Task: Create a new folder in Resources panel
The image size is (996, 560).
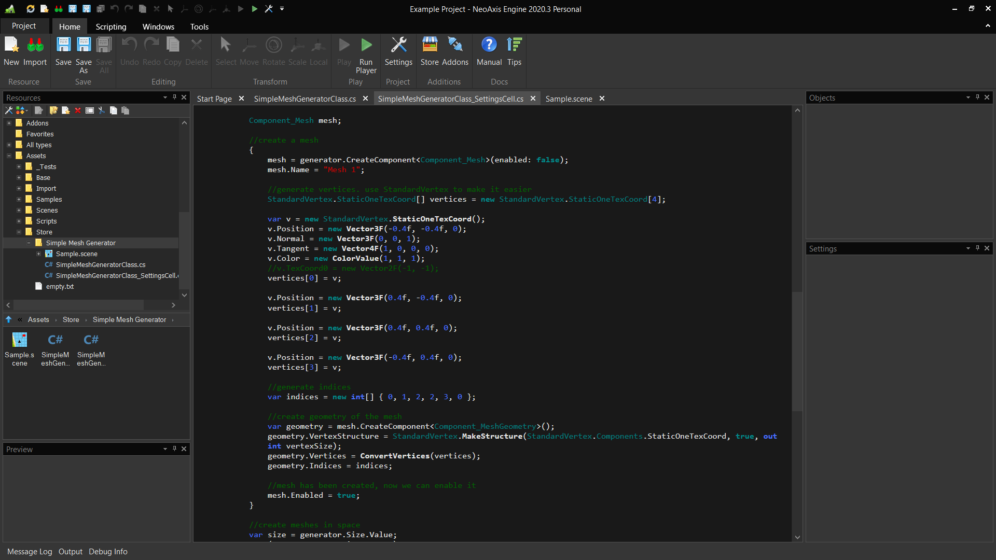Action: coord(53,110)
